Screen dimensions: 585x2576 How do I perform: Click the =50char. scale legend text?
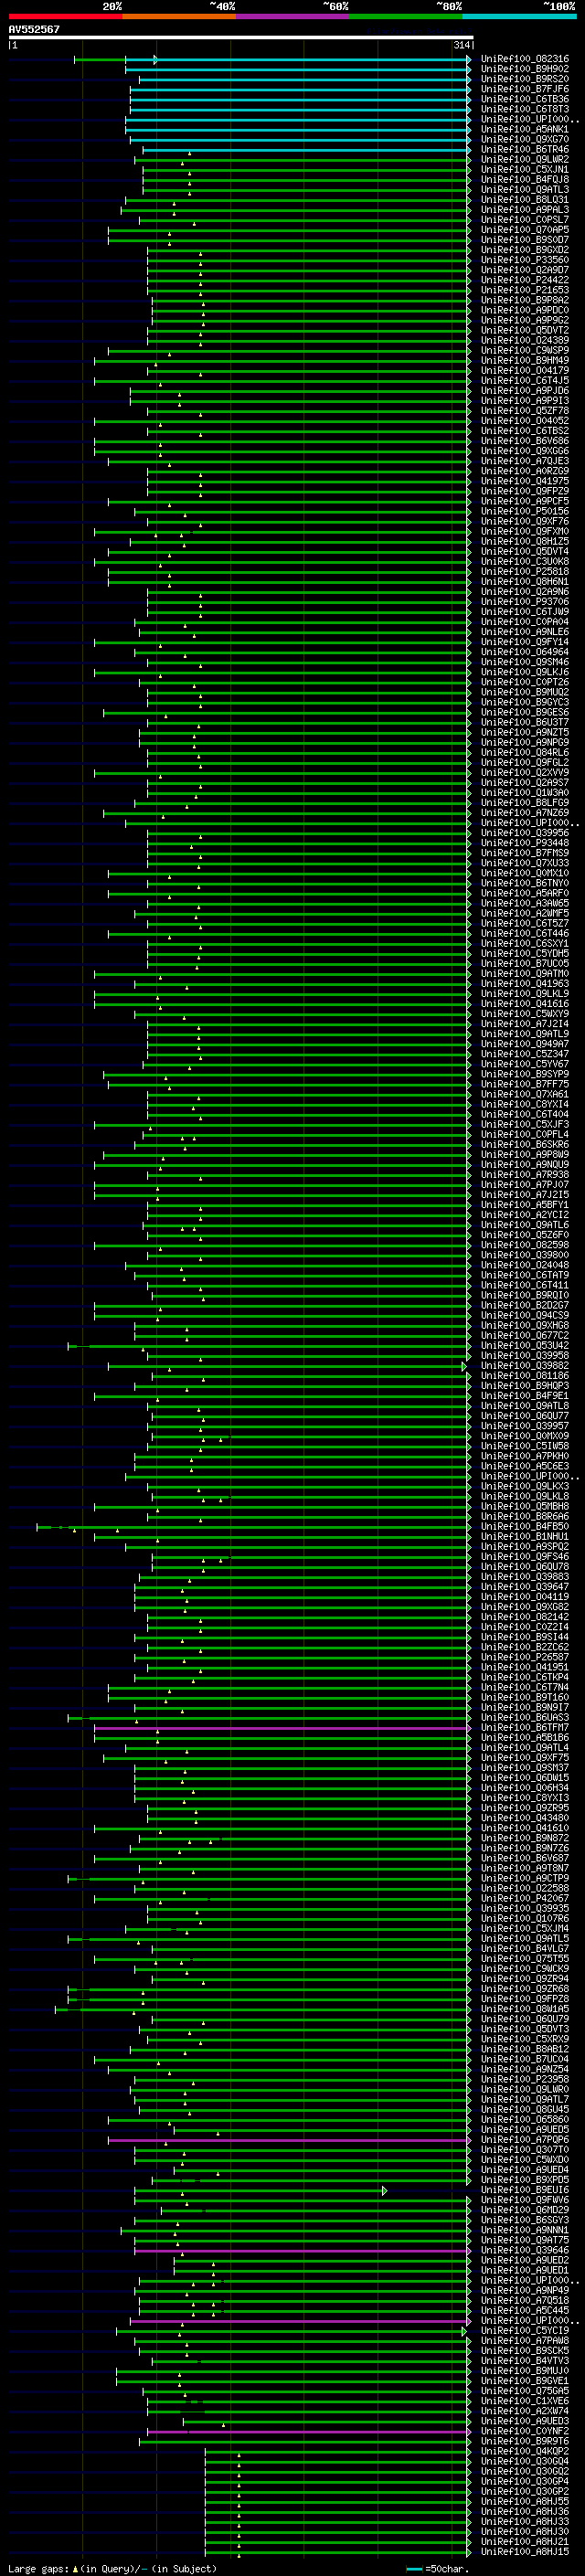point(446,2568)
